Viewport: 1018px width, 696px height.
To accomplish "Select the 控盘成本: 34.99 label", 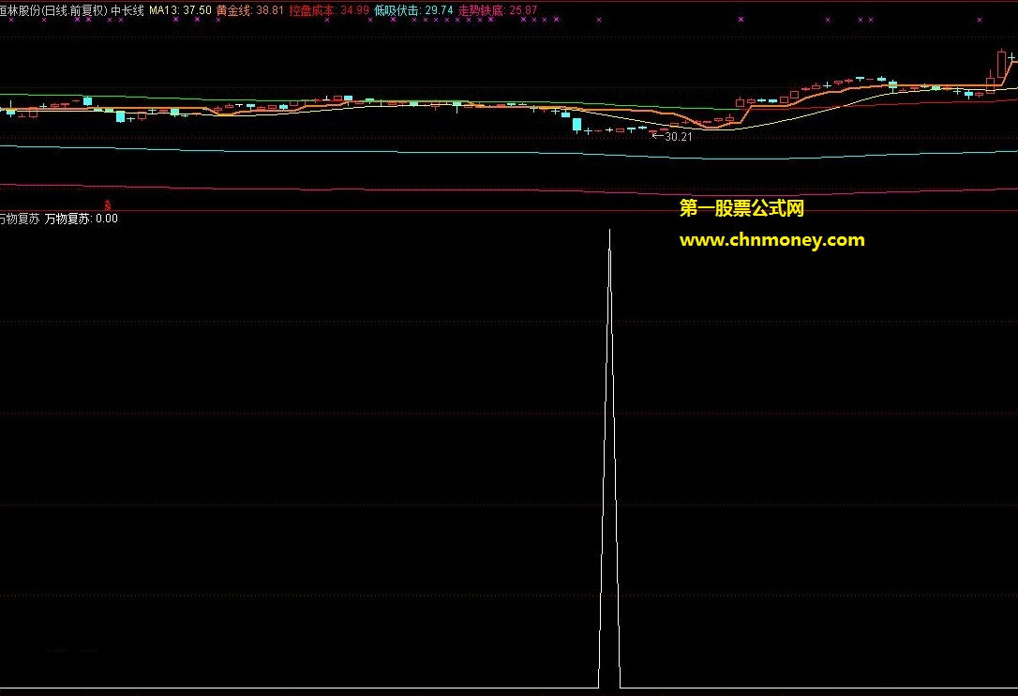I will pyautogui.click(x=329, y=10).
